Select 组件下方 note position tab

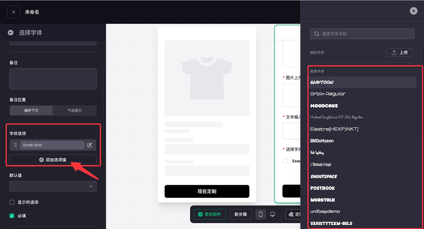(31, 111)
